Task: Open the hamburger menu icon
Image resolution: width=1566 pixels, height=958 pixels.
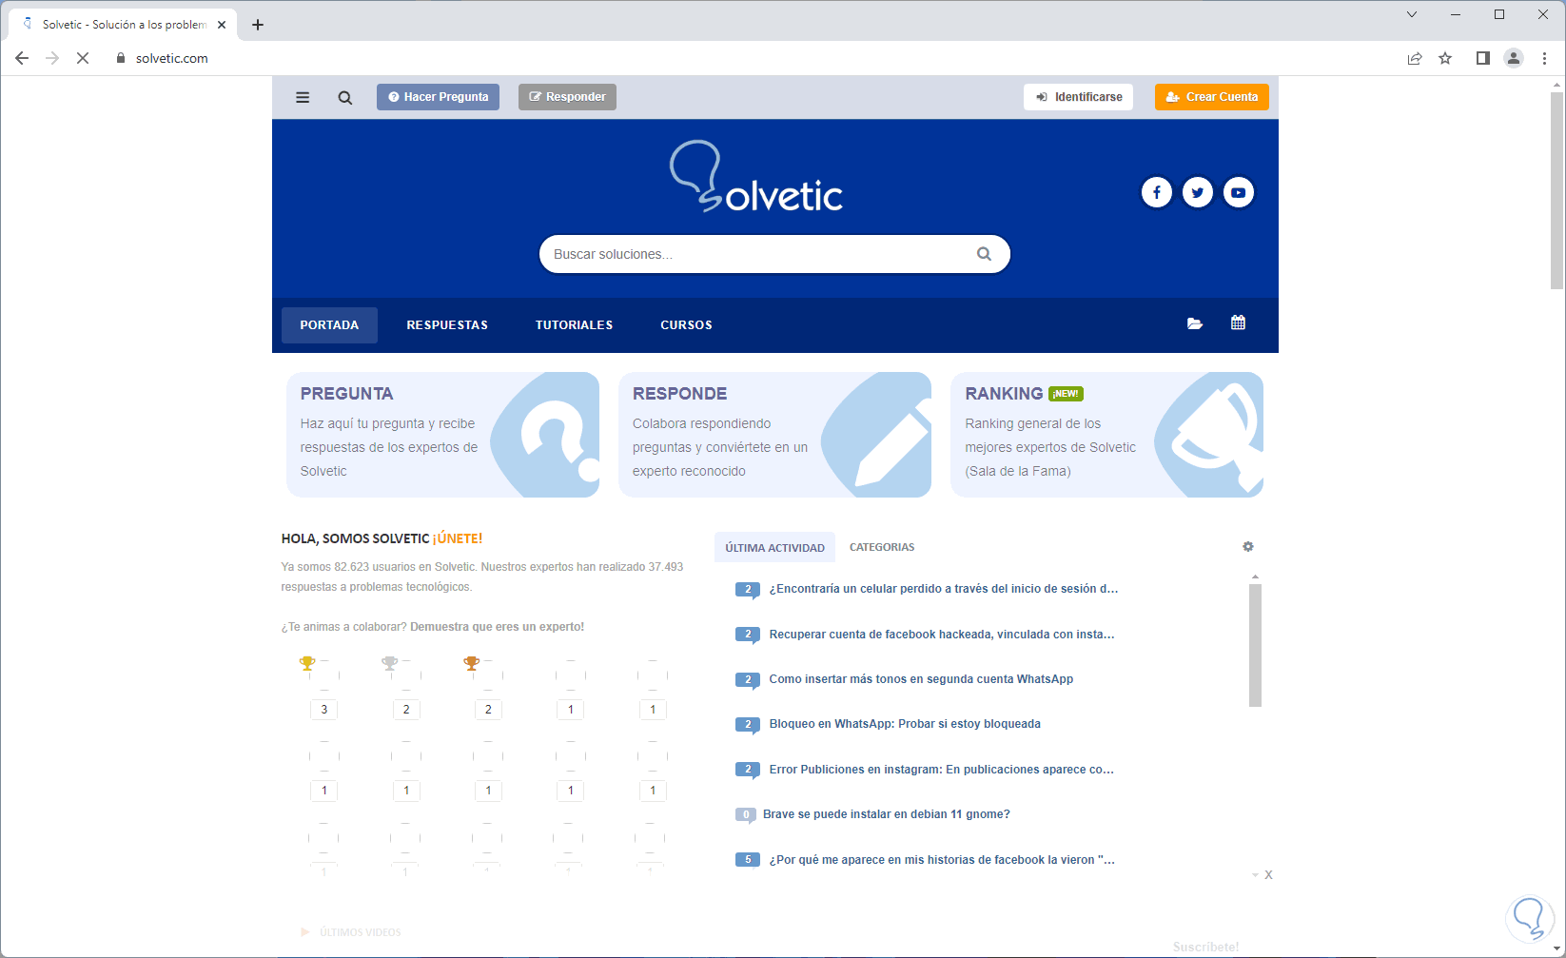Action: pyautogui.click(x=303, y=97)
